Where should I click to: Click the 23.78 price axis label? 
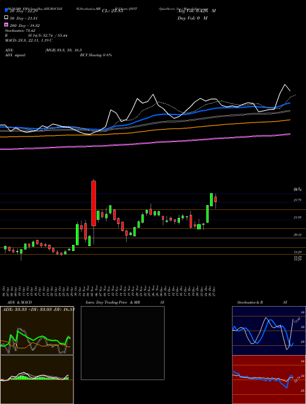click(297, 200)
